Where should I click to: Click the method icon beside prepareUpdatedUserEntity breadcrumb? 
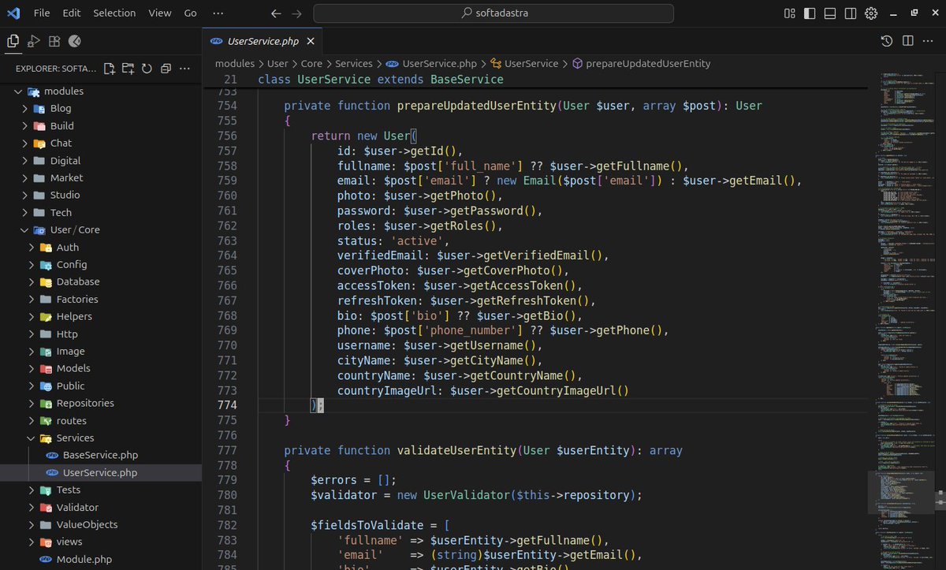click(x=577, y=63)
